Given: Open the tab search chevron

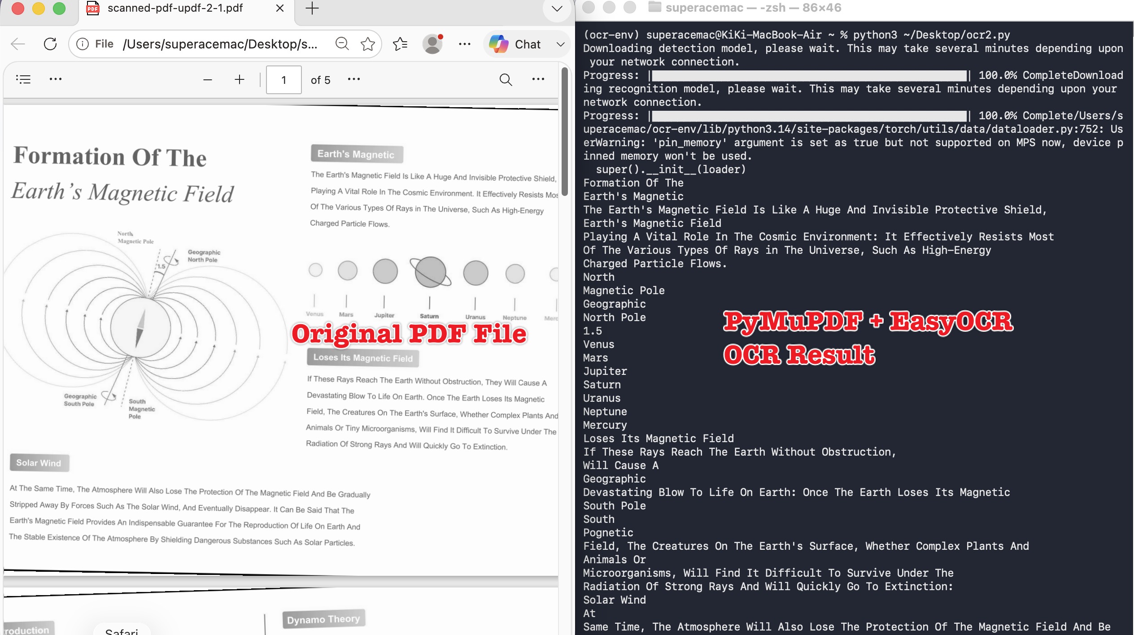Looking at the screenshot, I should [557, 9].
